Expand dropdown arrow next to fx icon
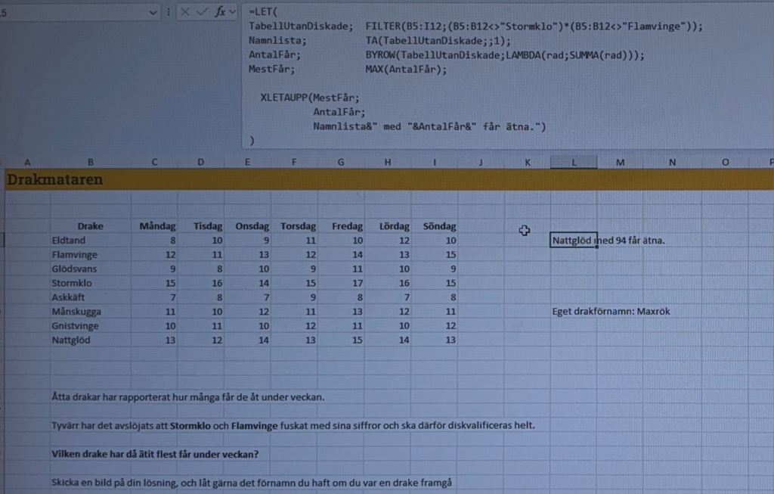This screenshot has height=494, width=774. click(x=233, y=12)
